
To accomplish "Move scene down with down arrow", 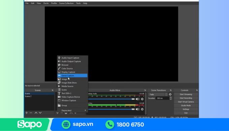I will coord(40,113).
